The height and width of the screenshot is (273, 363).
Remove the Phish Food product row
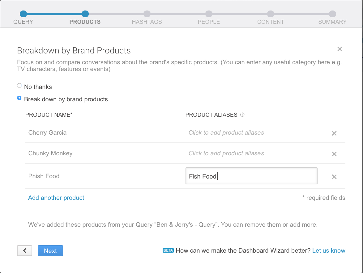[334, 177]
